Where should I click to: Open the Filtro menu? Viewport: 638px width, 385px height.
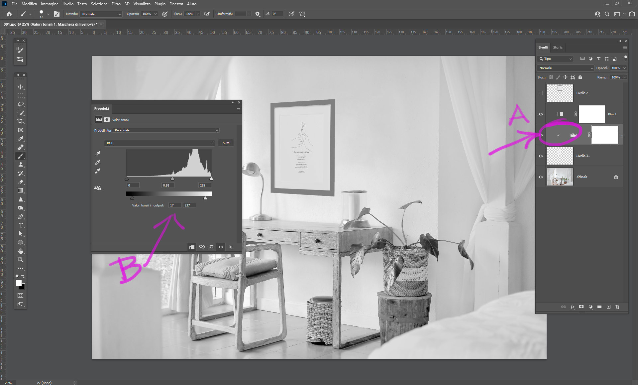click(116, 4)
